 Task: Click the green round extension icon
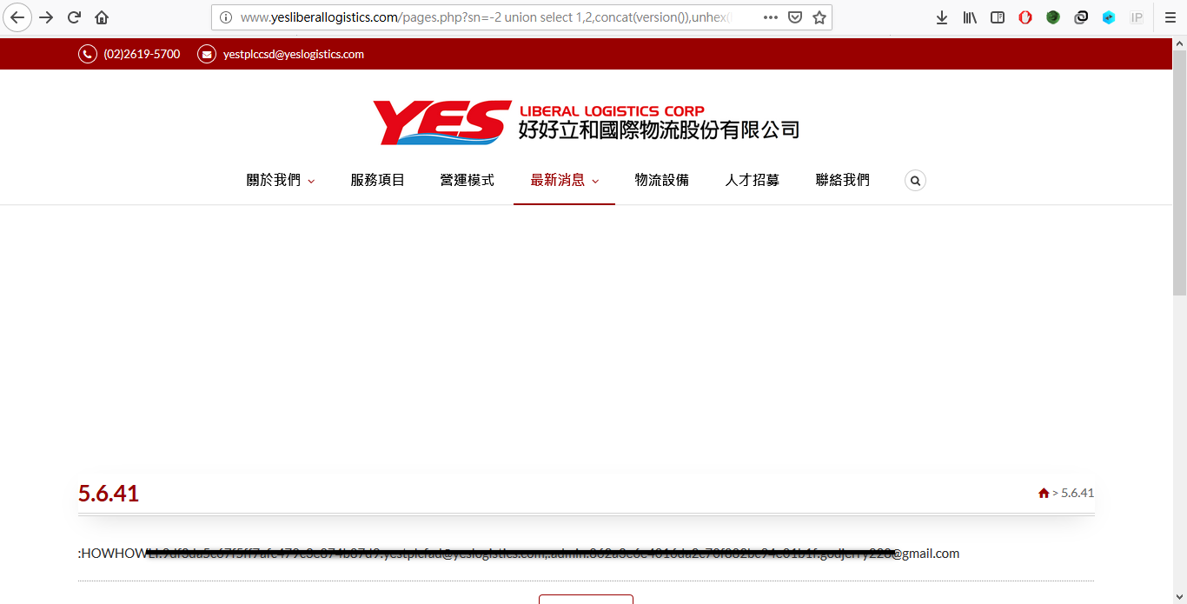[1053, 17]
